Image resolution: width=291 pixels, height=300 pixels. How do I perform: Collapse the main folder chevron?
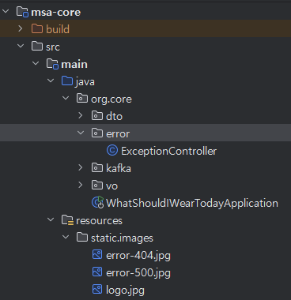click(36, 63)
